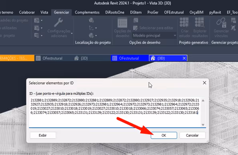
Task: Click the top icon right of Gerenciar vínculos
Action: tap(233, 20)
